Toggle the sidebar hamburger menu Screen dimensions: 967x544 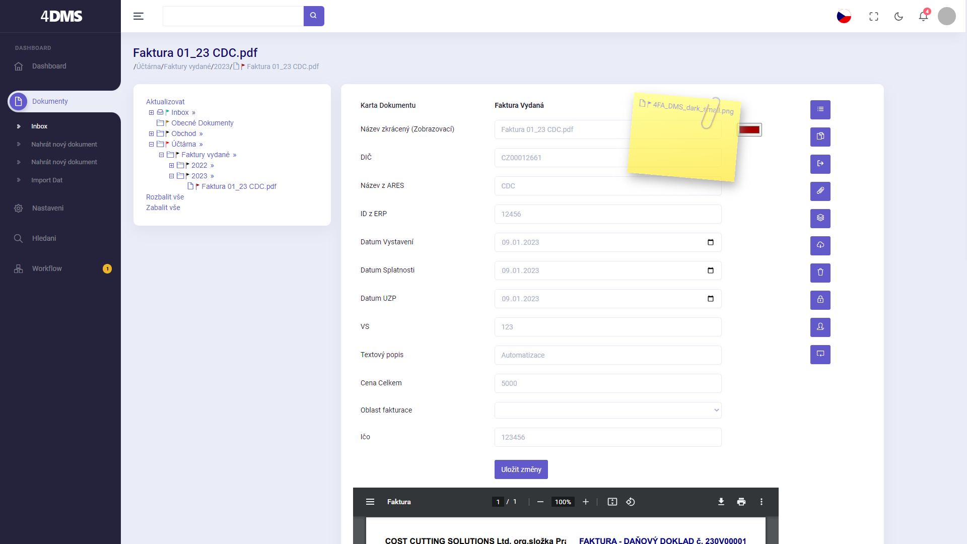pos(139,16)
